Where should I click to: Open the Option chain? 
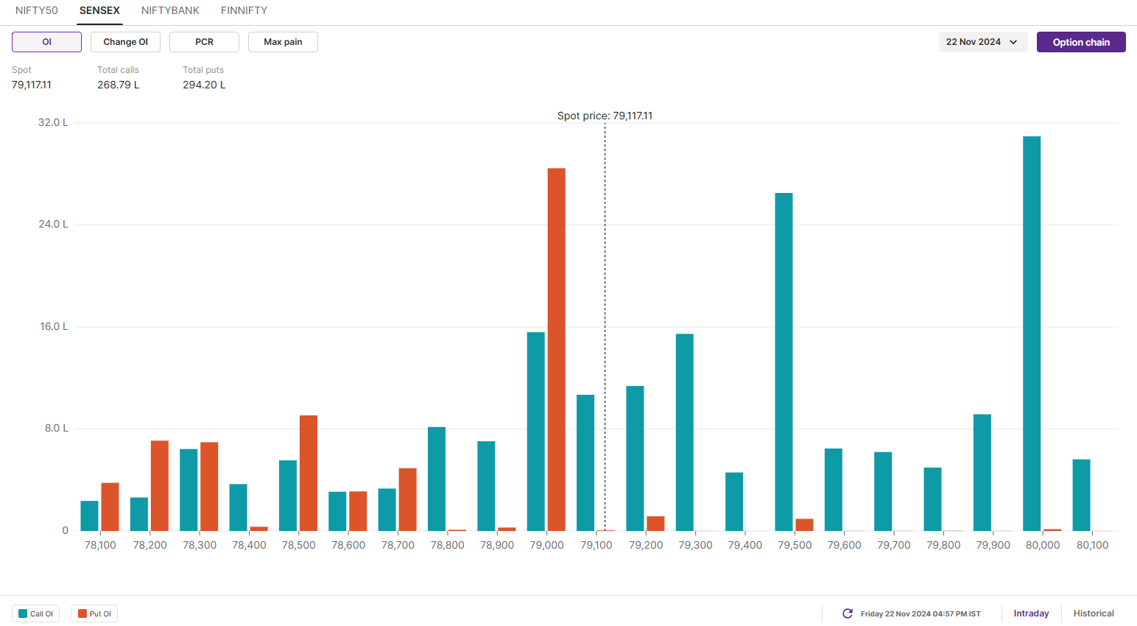[x=1081, y=42]
